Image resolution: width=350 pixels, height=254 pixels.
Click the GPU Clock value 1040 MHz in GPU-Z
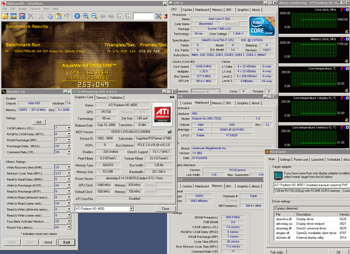tap(104, 185)
